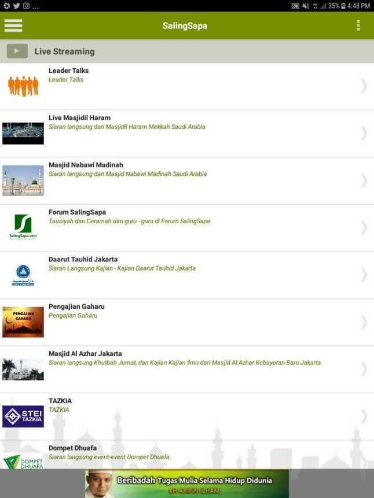
Task: Select the Live Streaming section header
Action: 187,51
